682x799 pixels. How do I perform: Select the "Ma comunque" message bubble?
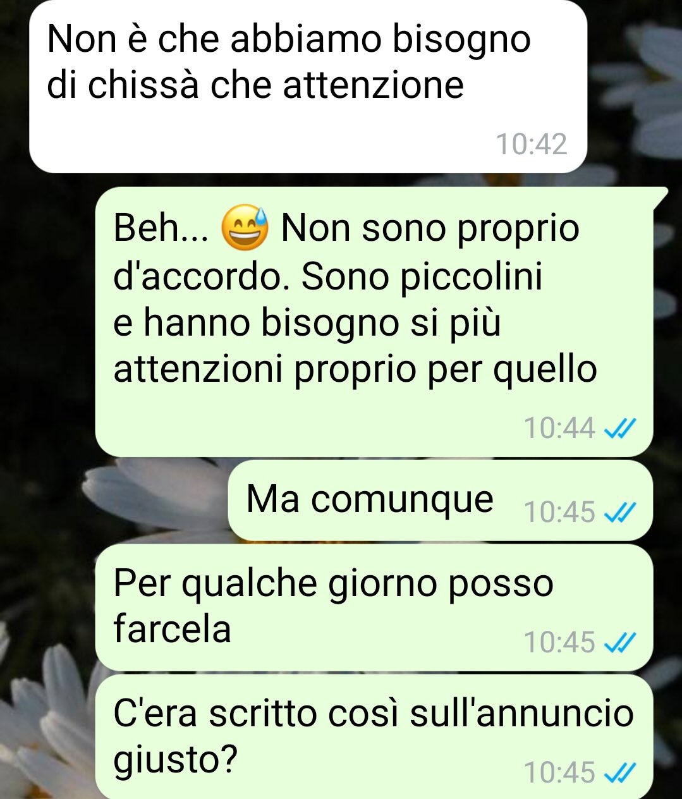click(x=440, y=501)
